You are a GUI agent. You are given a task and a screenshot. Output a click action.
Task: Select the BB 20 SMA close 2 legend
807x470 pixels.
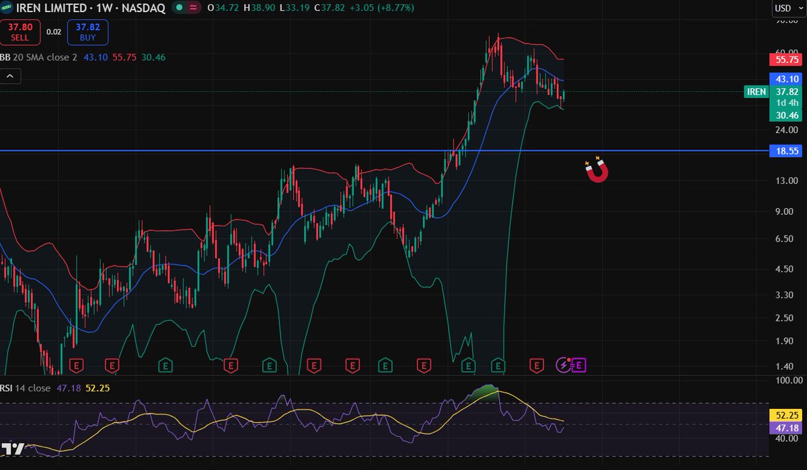click(x=39, y=58)
